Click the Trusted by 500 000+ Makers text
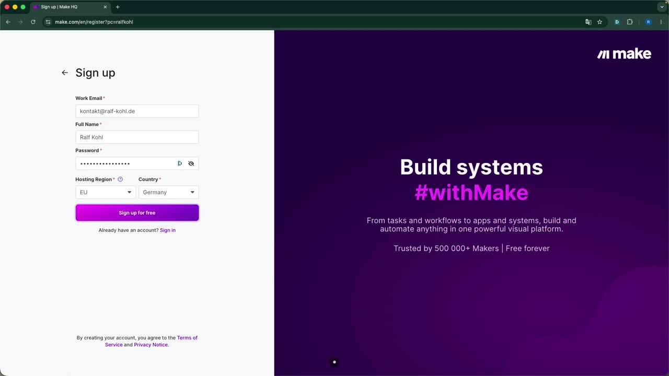Screen dimensions: 669x376 (446, 249)
